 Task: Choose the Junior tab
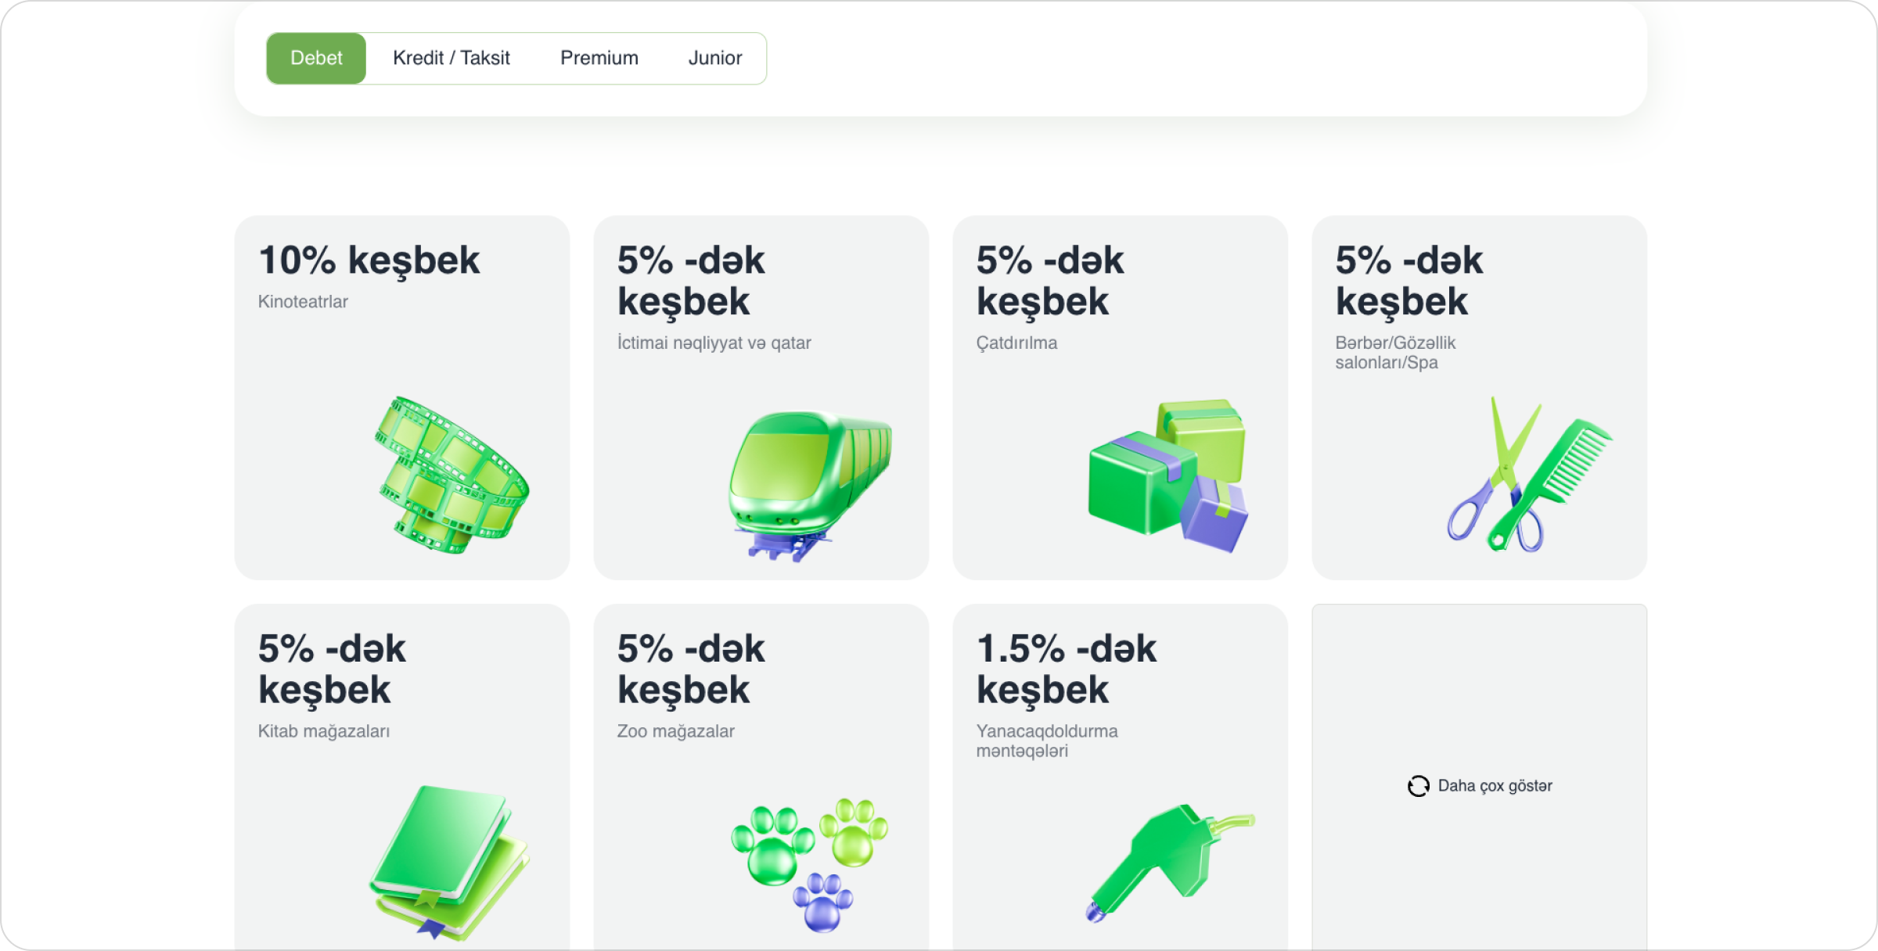714,58
